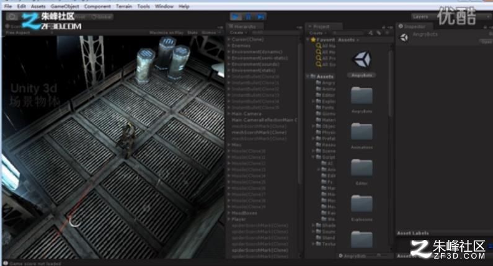Click the Standard Assets folder icon
Screen dimensions: 493x266
(x=319, y=237)
